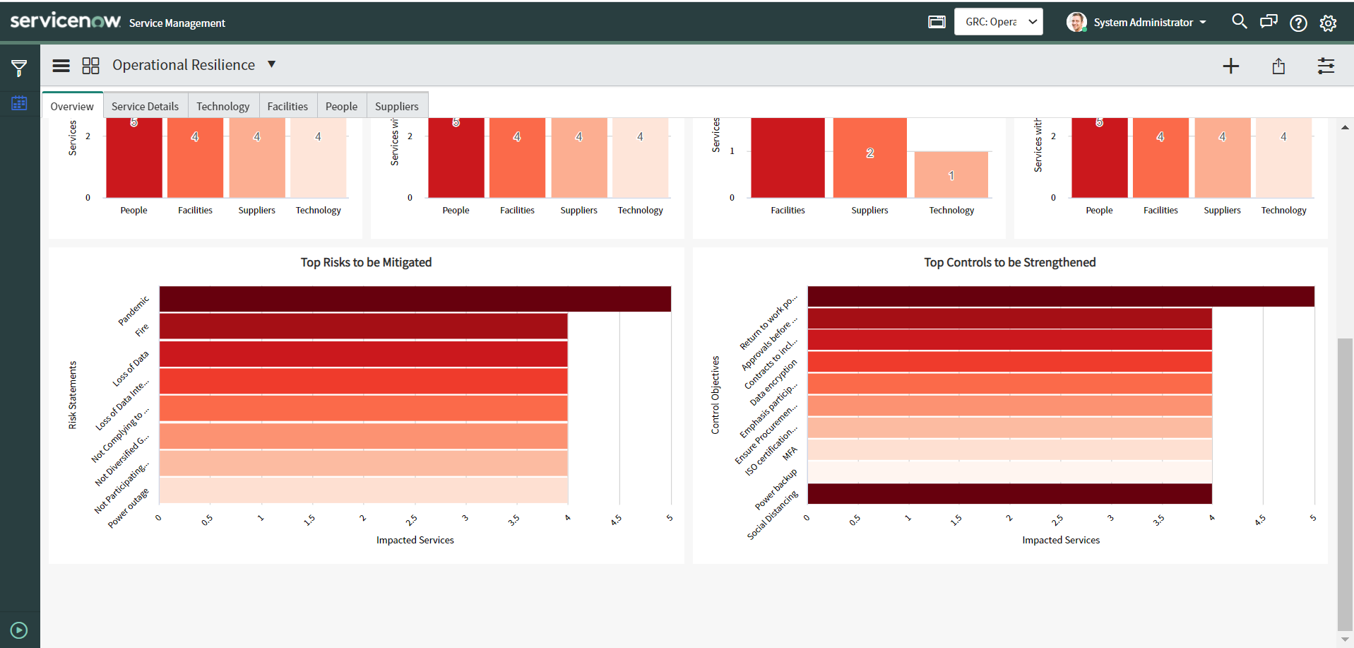Open the Suppliers tab
This screenshot has width=1354, height=648.
tap(397, 105)
